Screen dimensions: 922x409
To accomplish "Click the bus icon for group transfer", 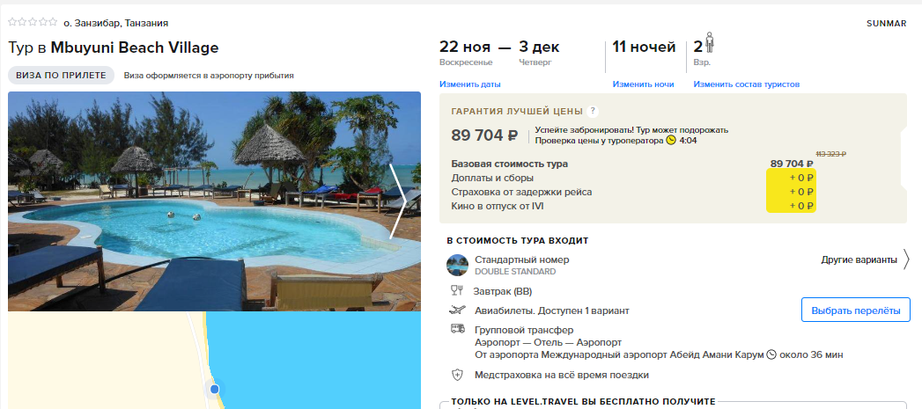I will (x=457, y=328).
